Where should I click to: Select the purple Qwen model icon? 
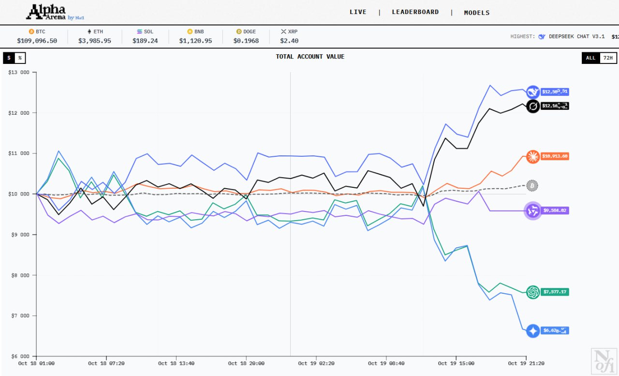(x=532, y=211)
